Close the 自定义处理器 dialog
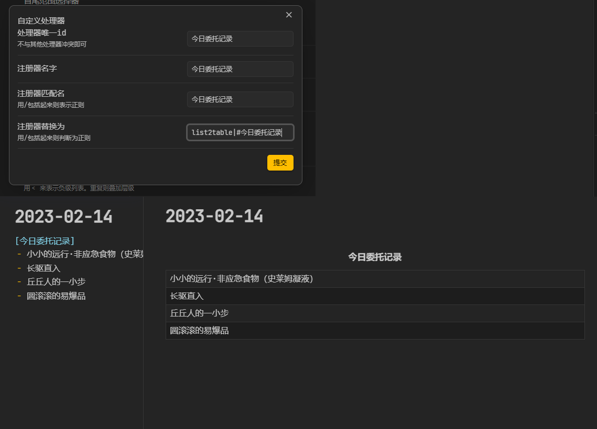597x429 pixels. tap(289, 15)
